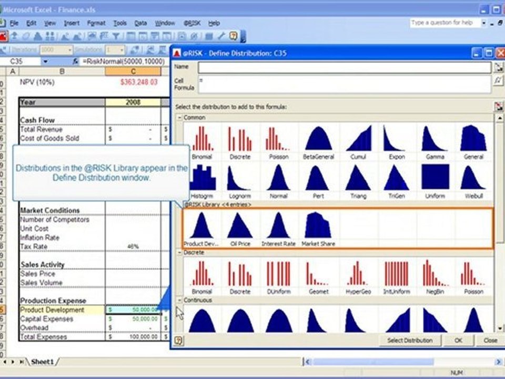This screenshot has width=505, height=379.
Task: Open the Iterations dropdown
Action: [x=69, y=49]
